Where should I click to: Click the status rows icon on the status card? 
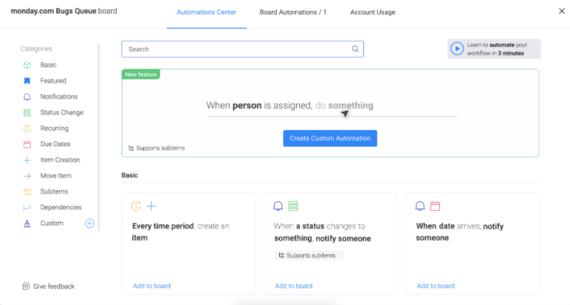(x=293, y=206)
